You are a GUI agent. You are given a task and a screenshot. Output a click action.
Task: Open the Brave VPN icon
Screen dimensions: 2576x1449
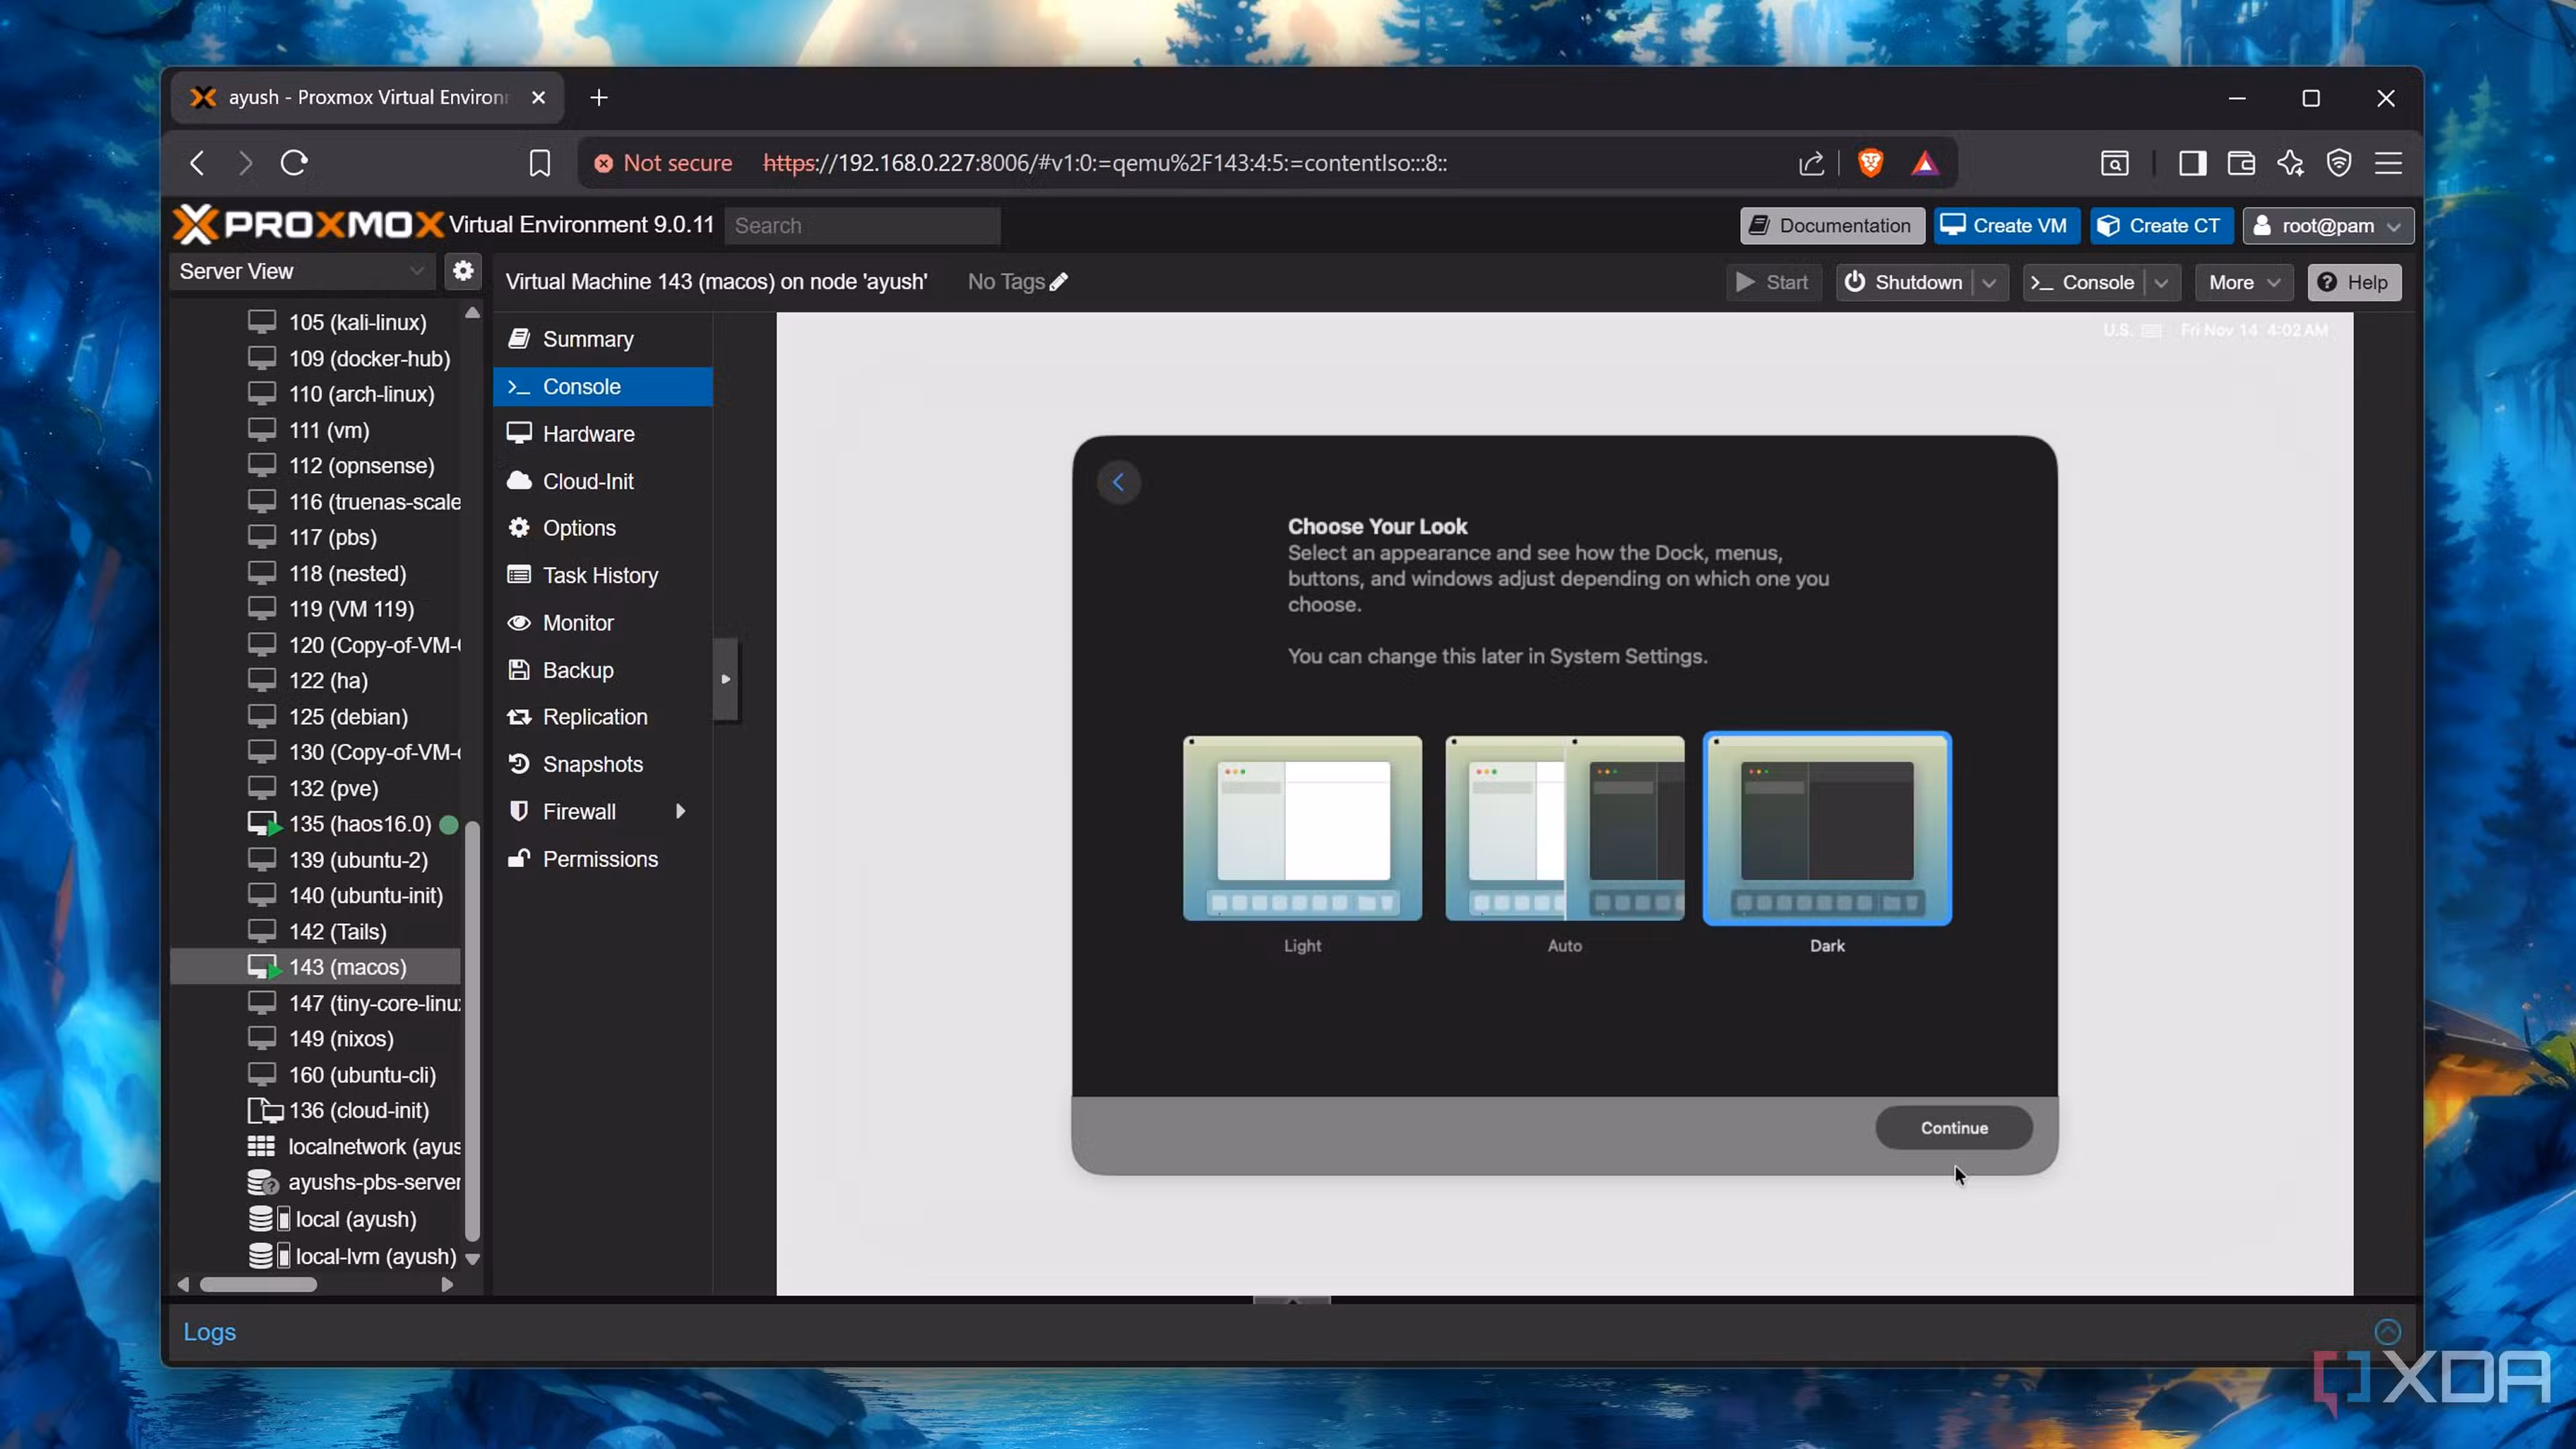click(2339, 163)
